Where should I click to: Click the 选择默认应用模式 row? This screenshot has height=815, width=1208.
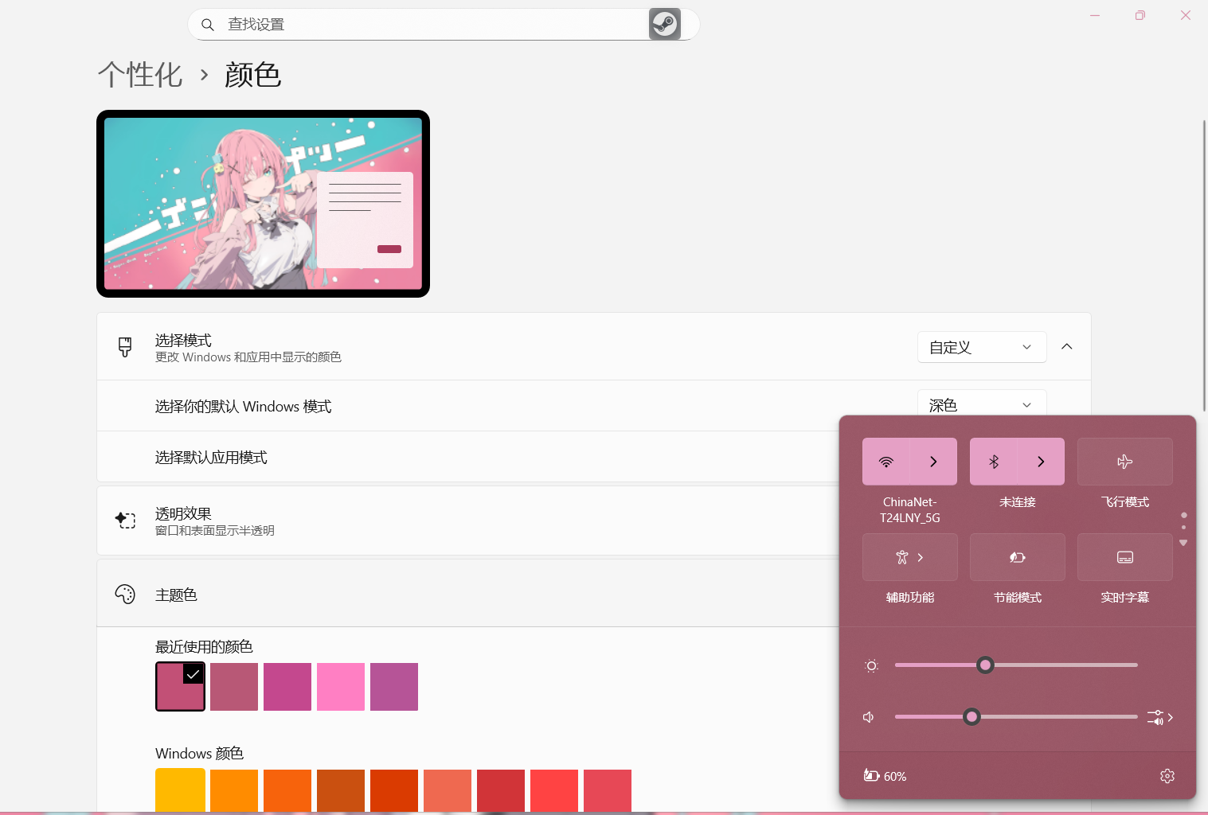pyautogui.click(x=211, y=457)
